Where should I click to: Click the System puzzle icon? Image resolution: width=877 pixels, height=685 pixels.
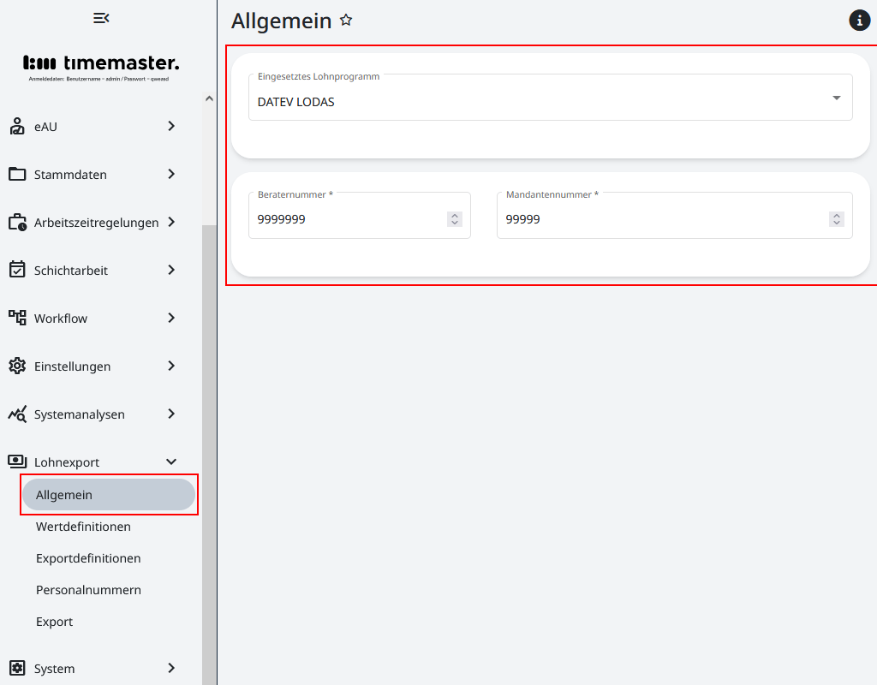click(17, 669)
